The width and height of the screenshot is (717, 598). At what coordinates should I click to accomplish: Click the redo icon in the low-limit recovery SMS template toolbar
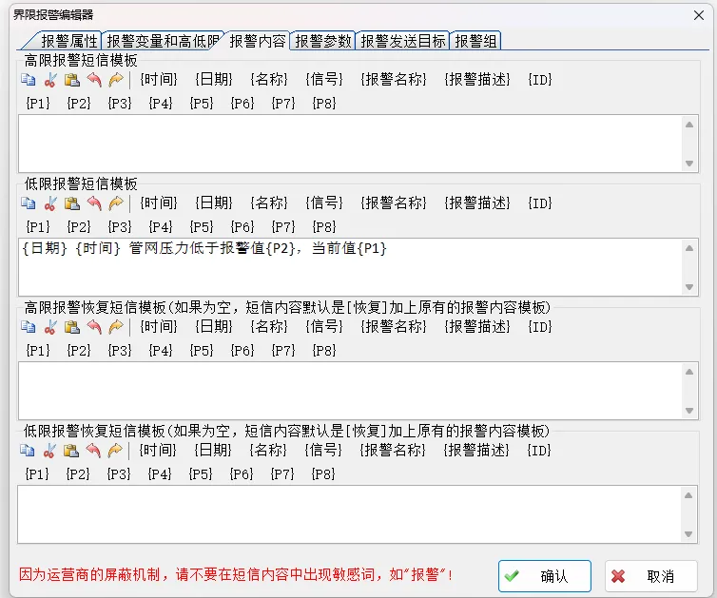116,451
